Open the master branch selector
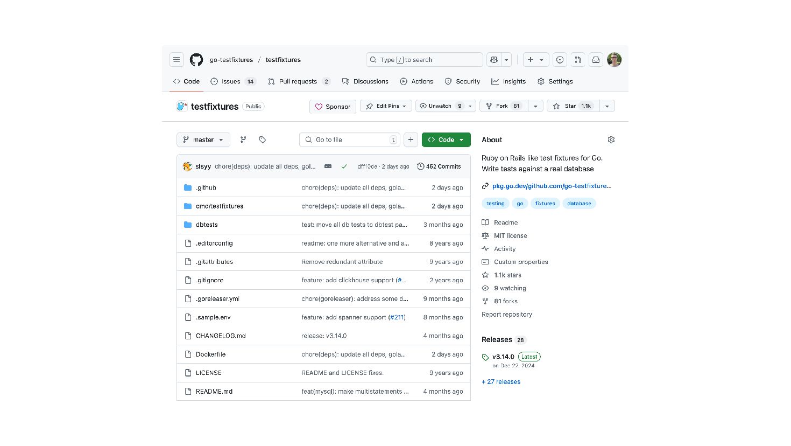Image resolution: width=791 pixels, height=446 pixels. (203, 140)
